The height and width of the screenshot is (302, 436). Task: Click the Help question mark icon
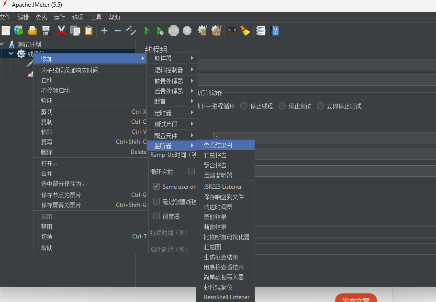274,31
